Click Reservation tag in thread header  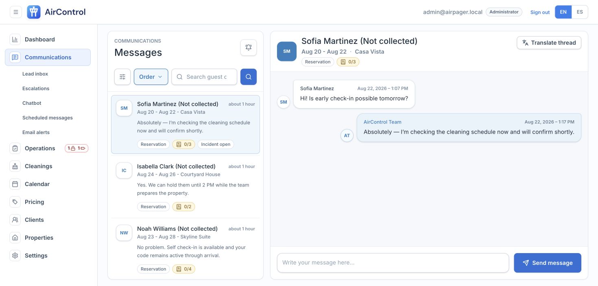(x=318, y=62)
